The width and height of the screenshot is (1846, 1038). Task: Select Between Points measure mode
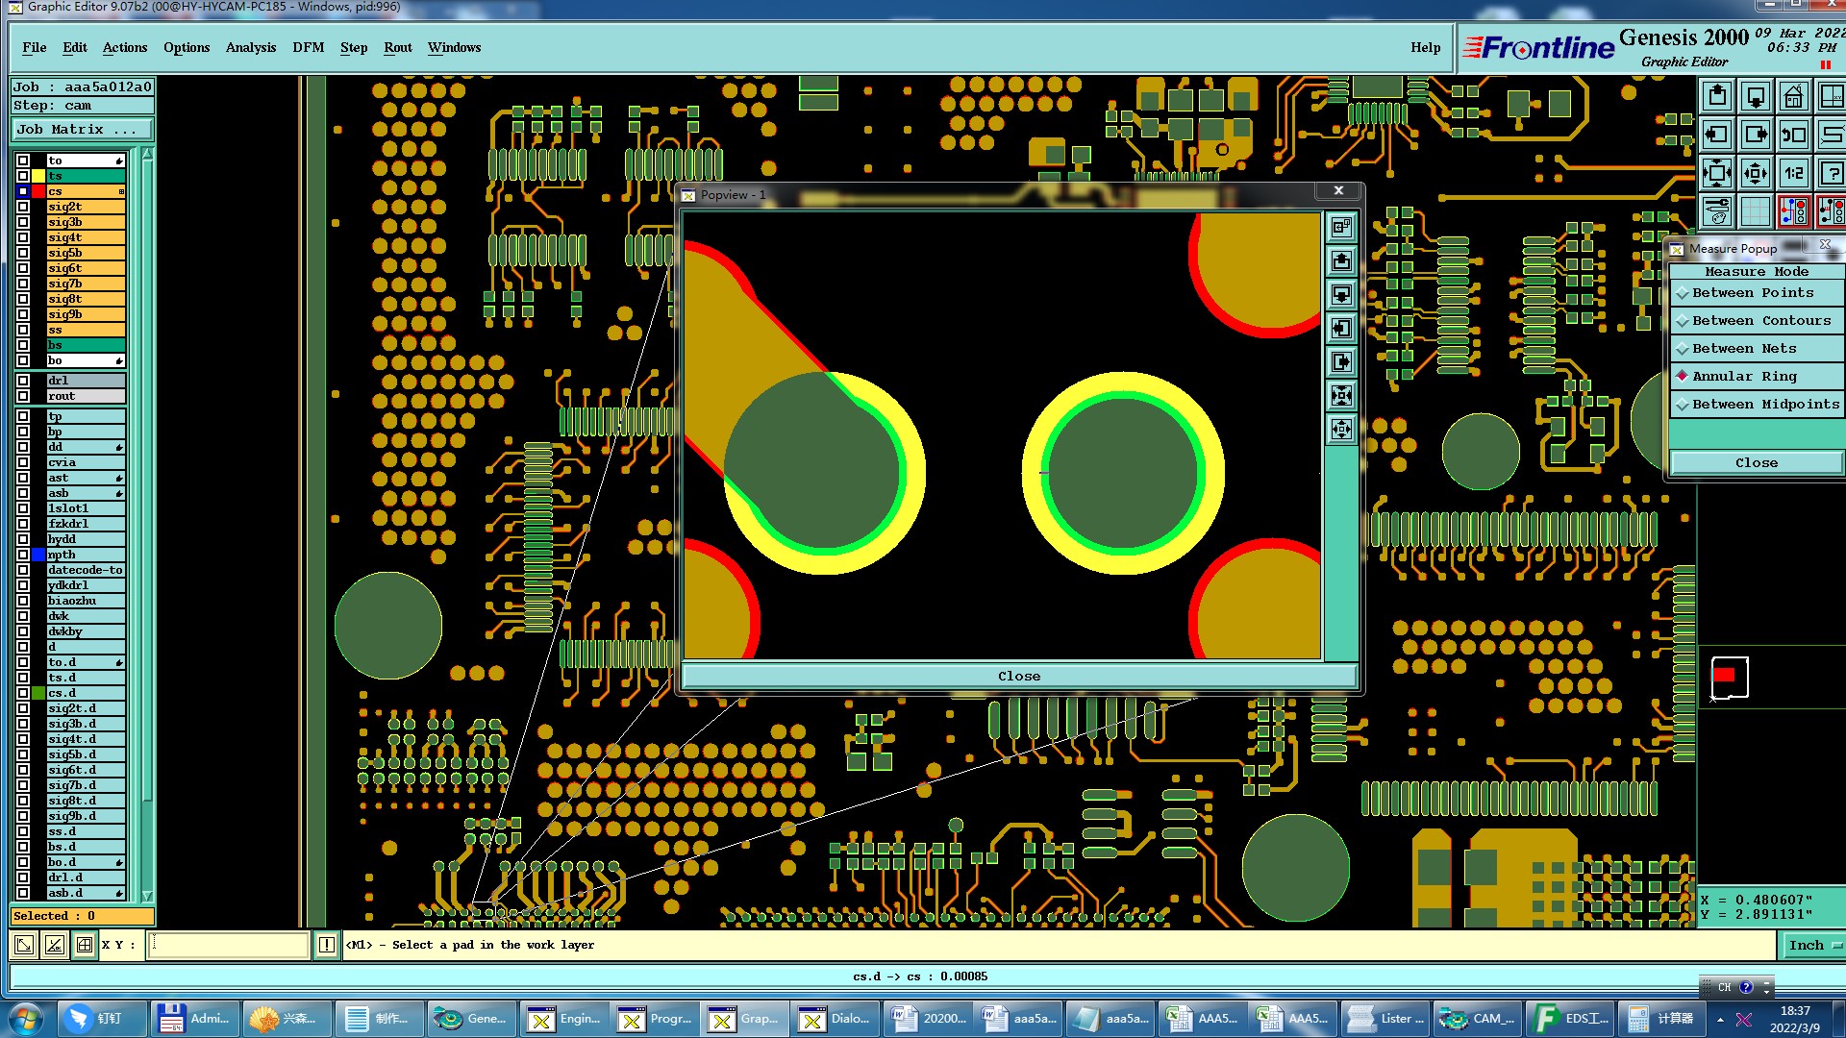point(1753,293)
